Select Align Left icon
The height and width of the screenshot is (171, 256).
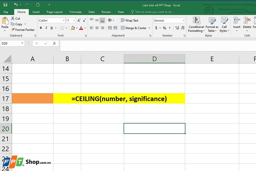coord(92,28)
